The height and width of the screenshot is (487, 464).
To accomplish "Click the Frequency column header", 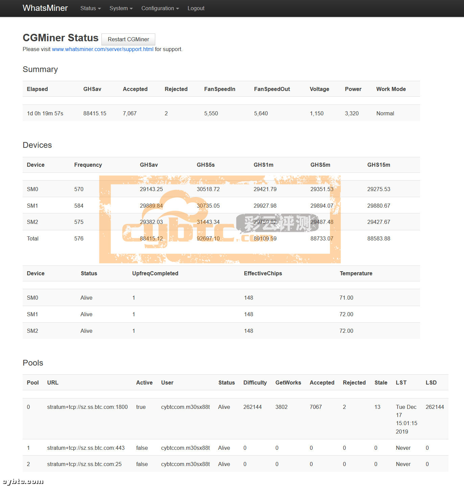I will pyautogui.click(x=88, y=165).
